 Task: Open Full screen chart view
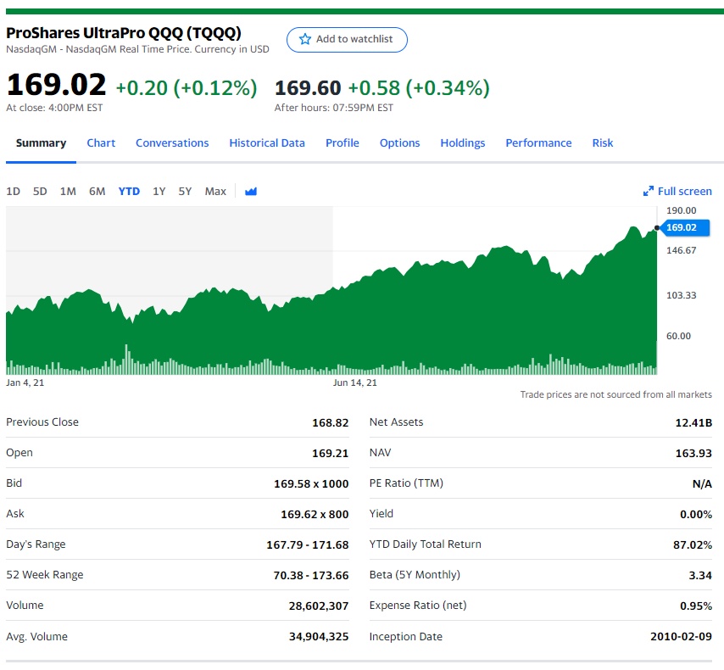click(x=677, y=192)
